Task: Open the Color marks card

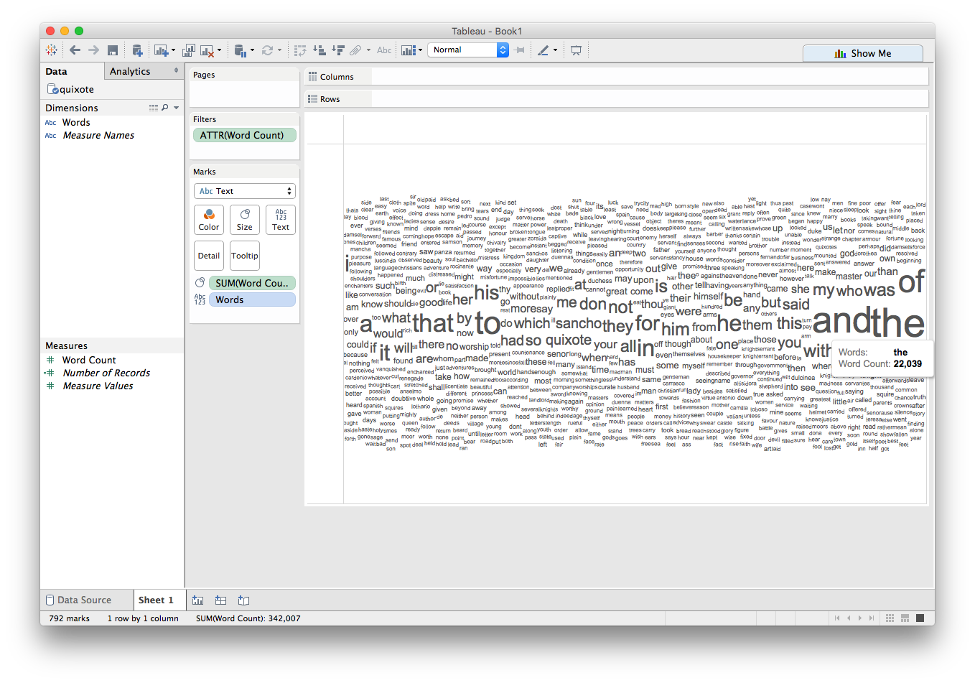Action: 209,219
